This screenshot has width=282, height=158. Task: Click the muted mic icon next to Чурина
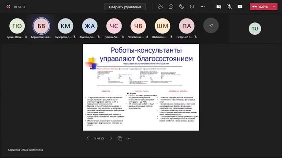tap(123, 37)
